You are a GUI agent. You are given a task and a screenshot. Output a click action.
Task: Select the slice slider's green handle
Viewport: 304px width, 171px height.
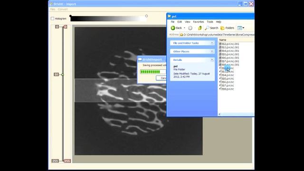(63, 75)
